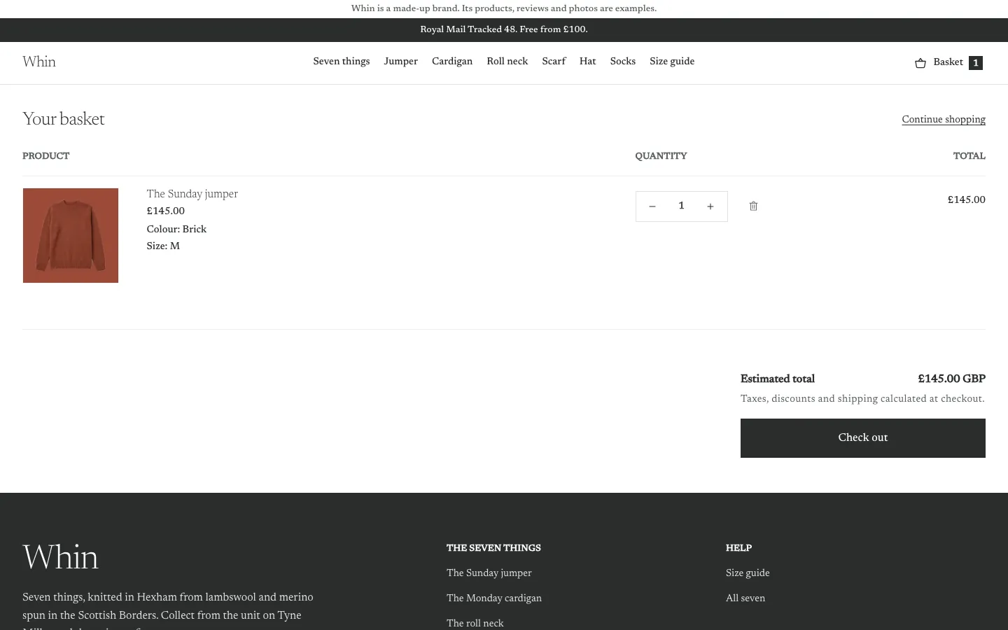Navigate to the Scarf page
1008x630 pixels.
coord(554,62)
